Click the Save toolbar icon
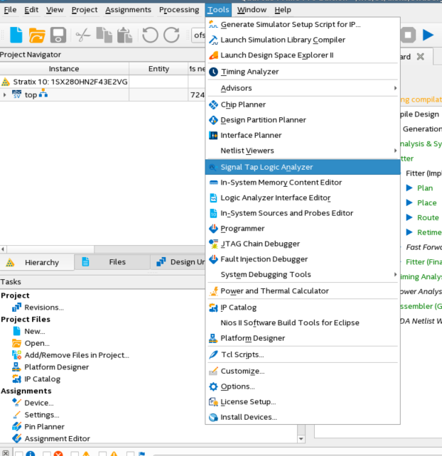 coord(58,35)
